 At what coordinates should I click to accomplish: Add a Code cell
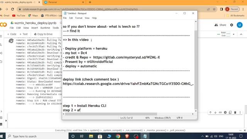pyautogui.click(x=12, y=34)
